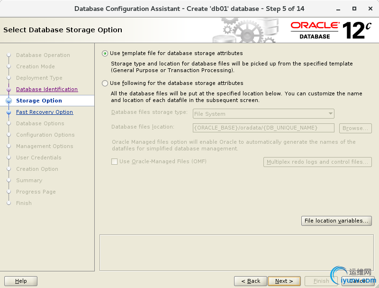
Task: Click Creation Mode step in sidebar
Action: [35, 66]
